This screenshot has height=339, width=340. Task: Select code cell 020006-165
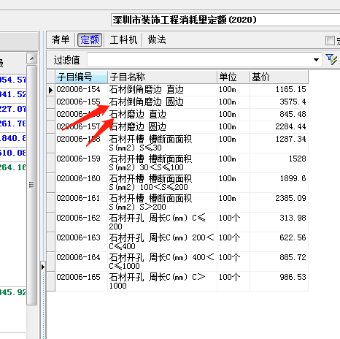pyautogui.click(x=82, y=281)
